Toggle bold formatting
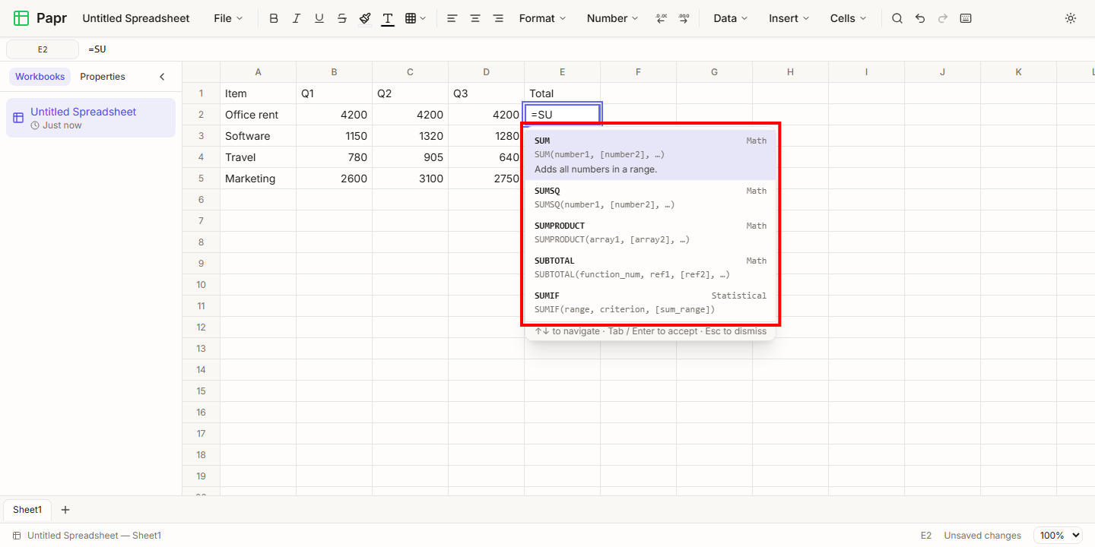This screenshot has height=547, width=1095. (274, 18)
